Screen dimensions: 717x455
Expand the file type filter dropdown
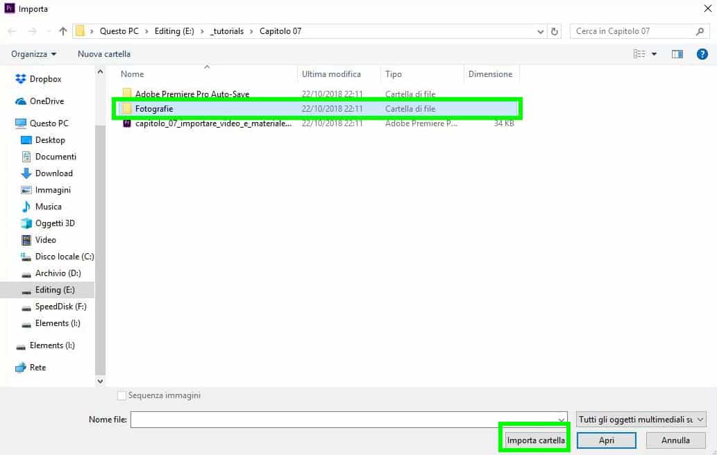pos(641,420)
